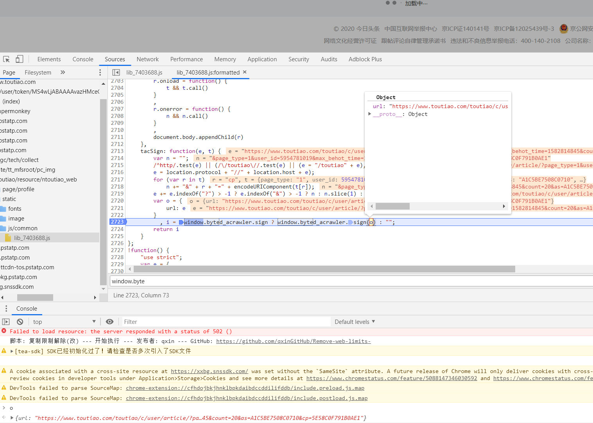Image resolution: width=593 pixels, height=423 pixels.
Task: Open the console drawer three-dot menu
Action: click(x=6, y=309)
